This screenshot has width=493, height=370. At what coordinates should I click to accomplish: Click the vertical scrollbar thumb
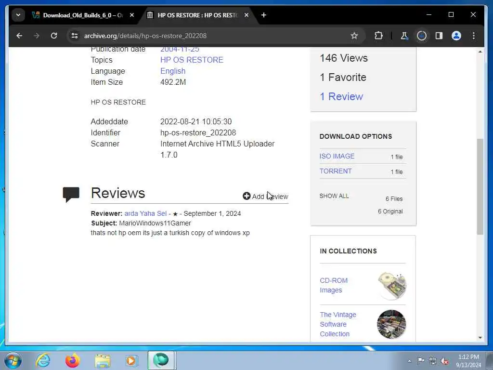pos(480,186)
